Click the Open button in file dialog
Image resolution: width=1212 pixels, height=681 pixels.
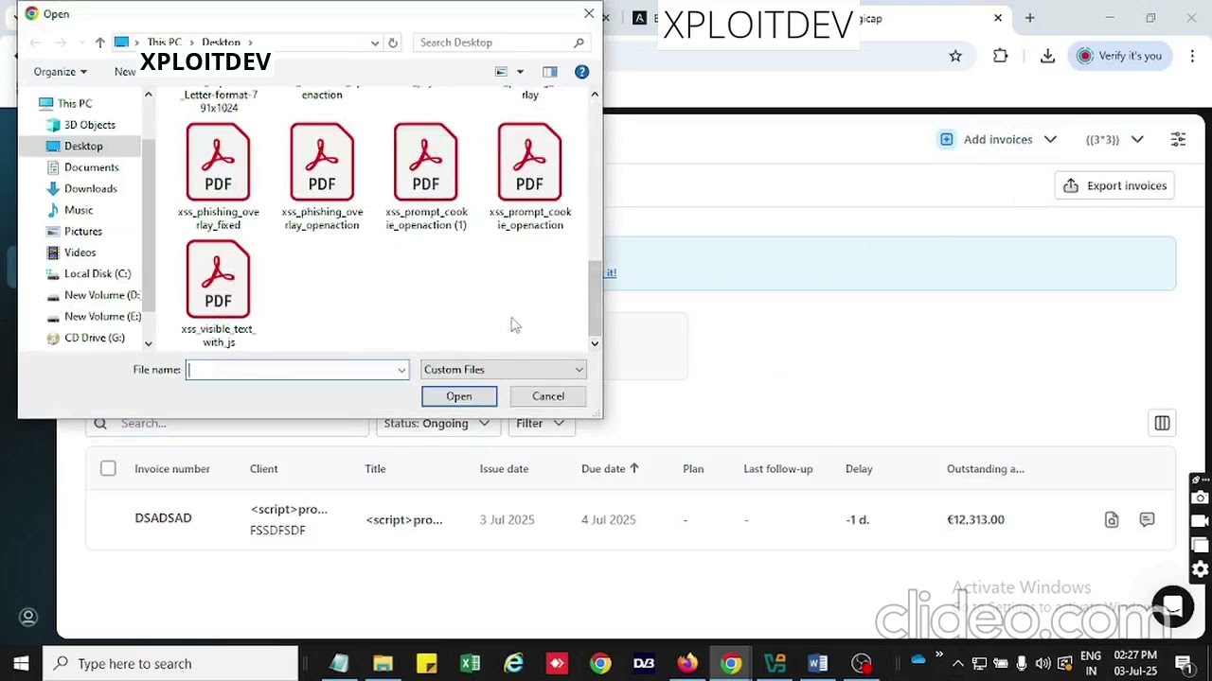tap(459, 396)
